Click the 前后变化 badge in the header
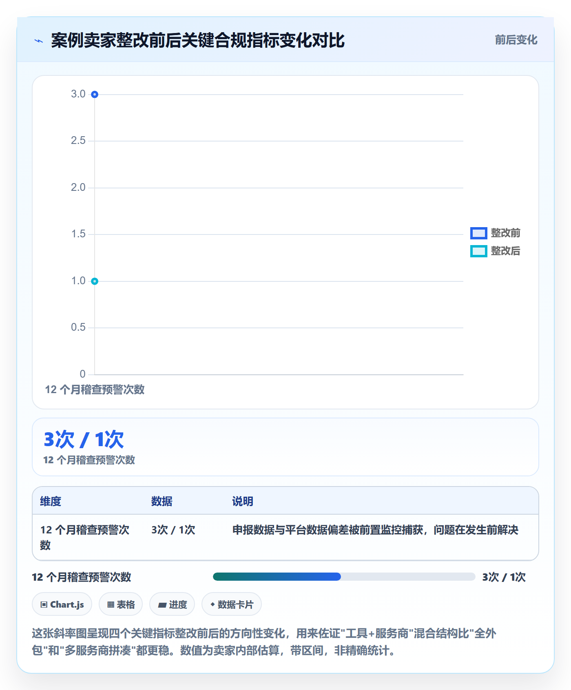 click(x=516, y=40)
